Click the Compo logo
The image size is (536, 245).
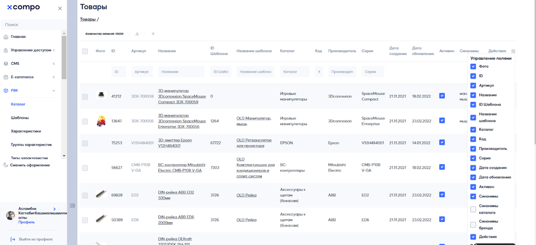24,7
